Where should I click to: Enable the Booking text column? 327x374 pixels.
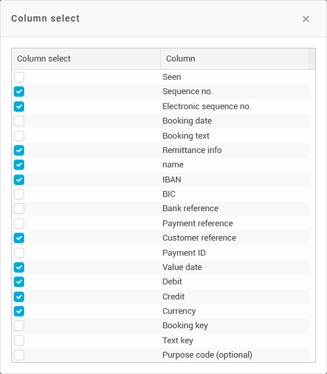pos(19,136)
